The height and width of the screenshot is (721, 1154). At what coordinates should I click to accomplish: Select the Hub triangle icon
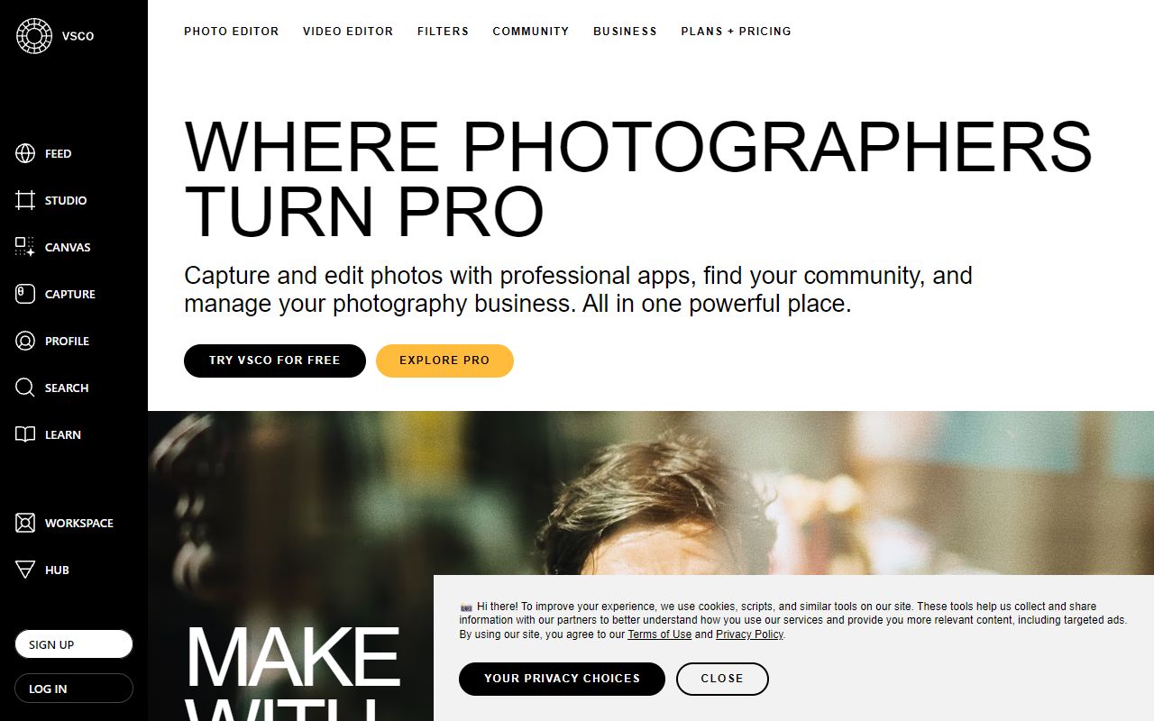[x=25, y=570]
